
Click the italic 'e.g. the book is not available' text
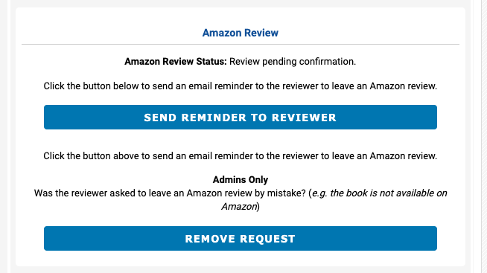pyautogui.click(x=380, y=193)
